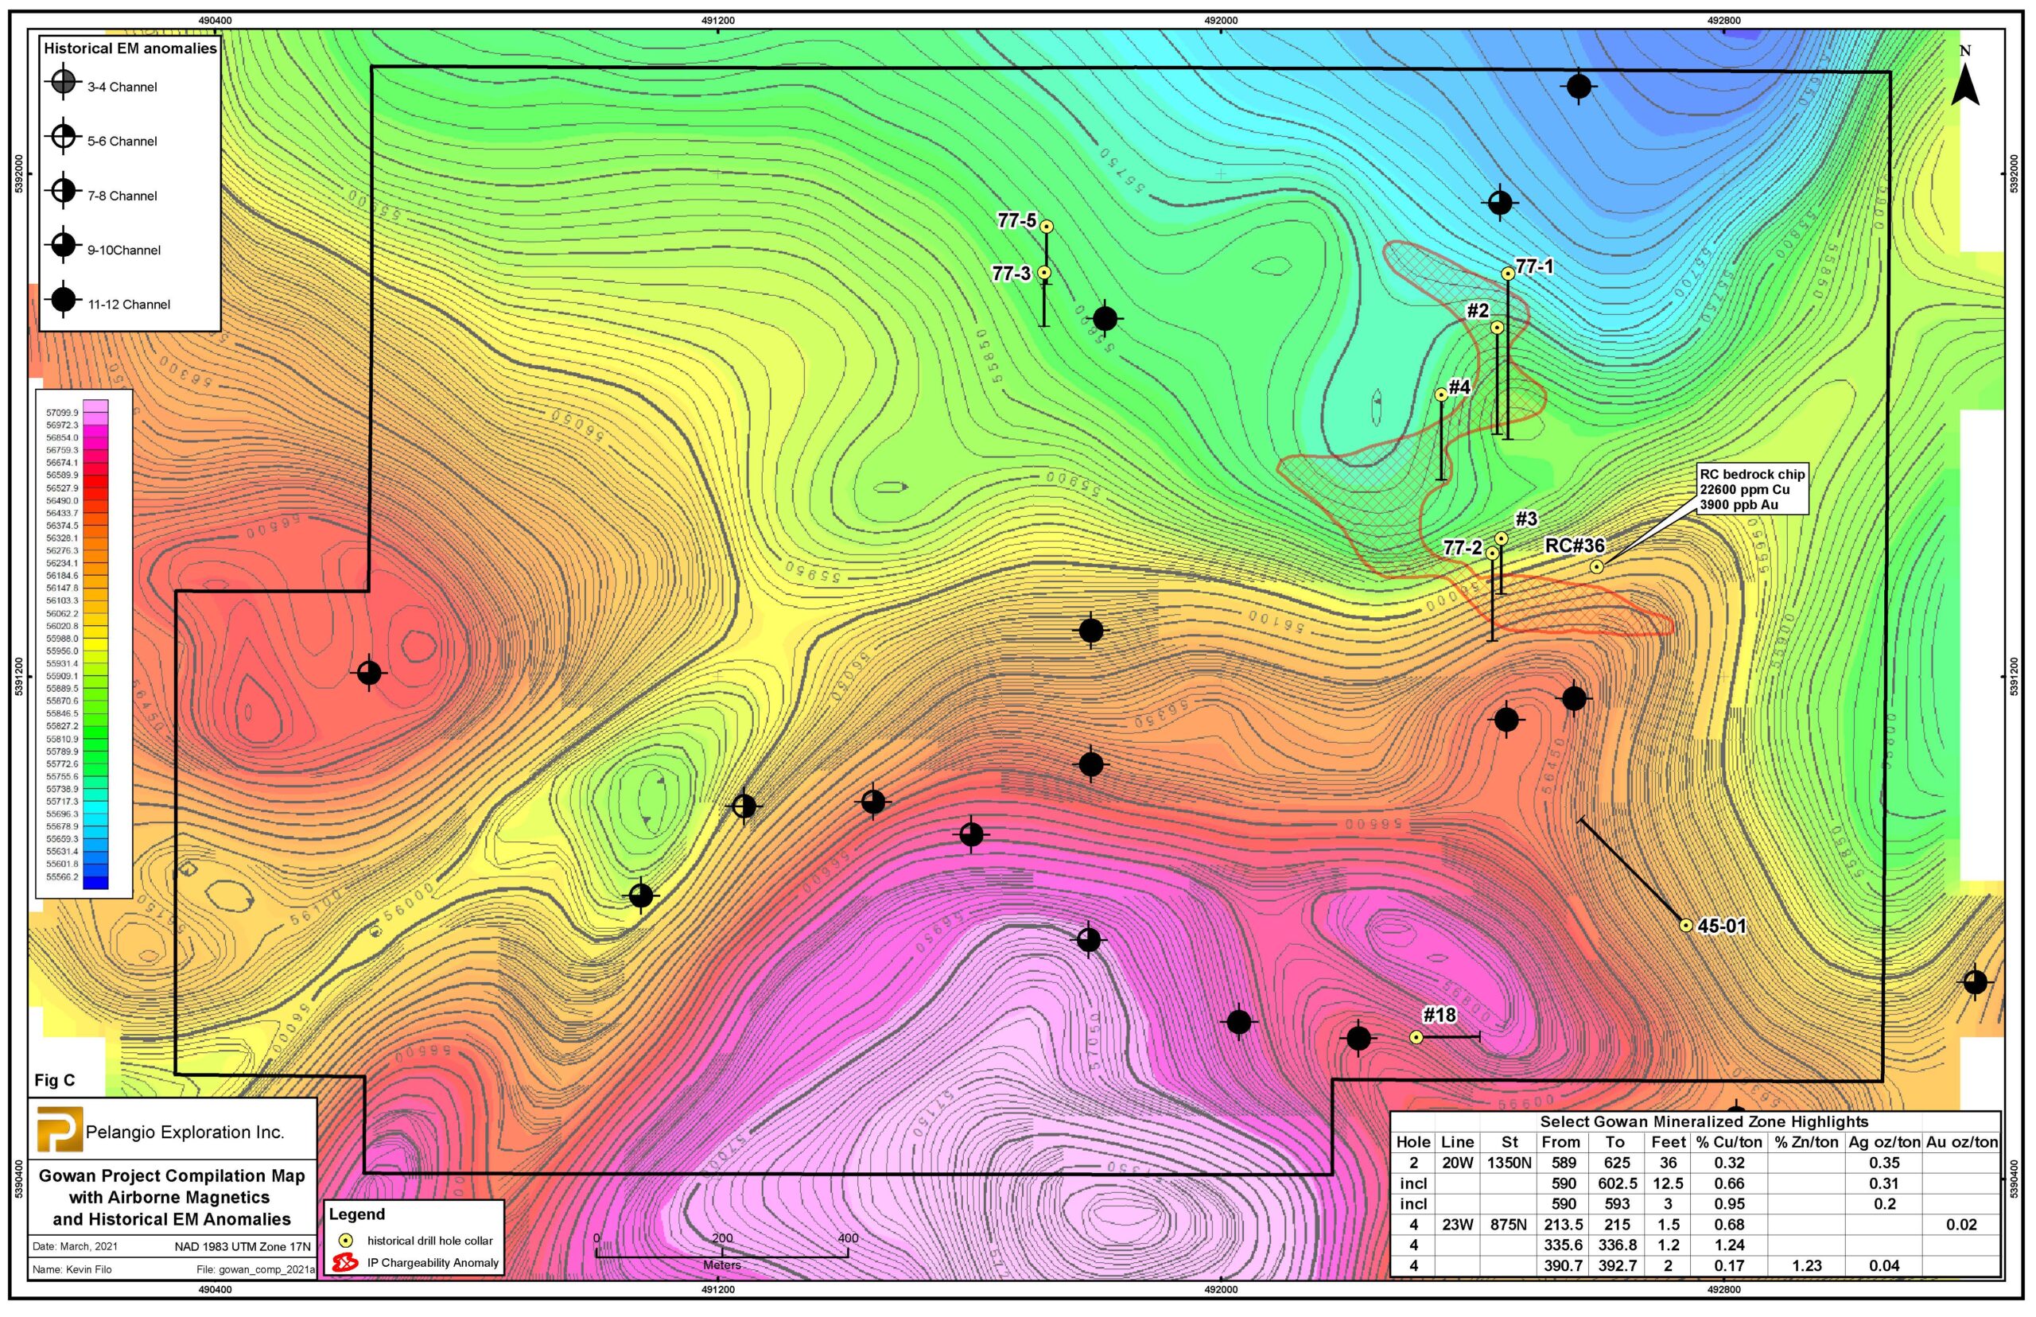
Task: Click the 5-6 Channel legend symbol
Action: click(x=62, y=138)
